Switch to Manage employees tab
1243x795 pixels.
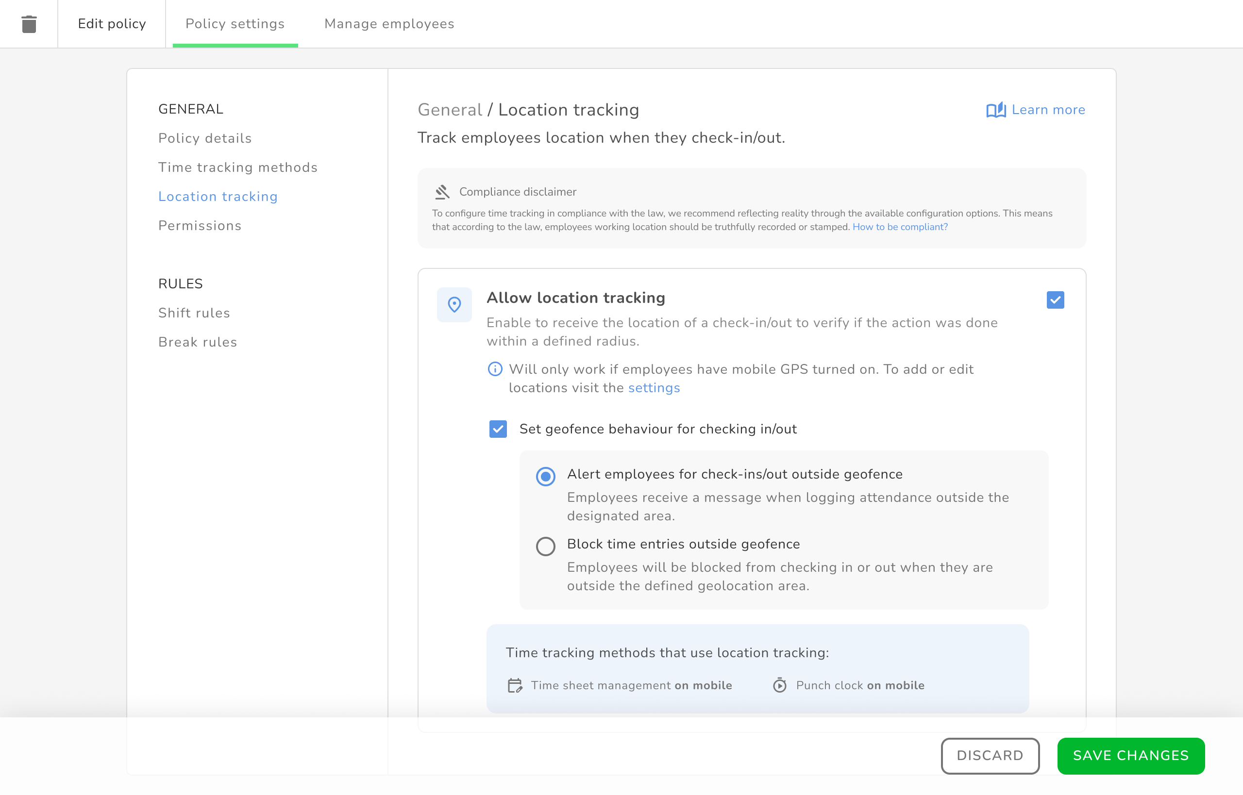389,24
